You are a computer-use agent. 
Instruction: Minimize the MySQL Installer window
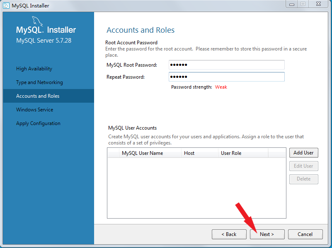click(x=292, y=4)
